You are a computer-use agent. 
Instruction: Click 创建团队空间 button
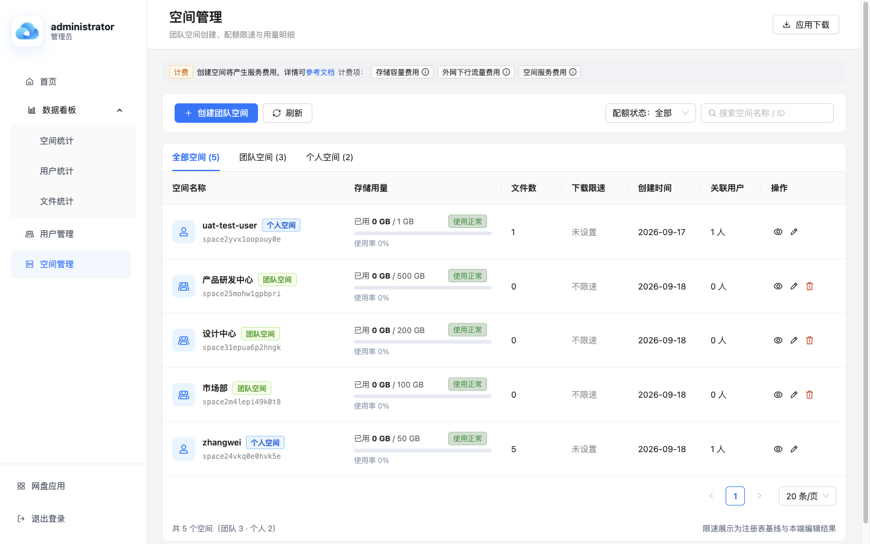[216, 113]
